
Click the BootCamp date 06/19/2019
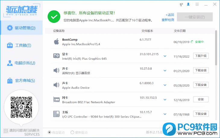pyautogui.click(x=181, y=42)
